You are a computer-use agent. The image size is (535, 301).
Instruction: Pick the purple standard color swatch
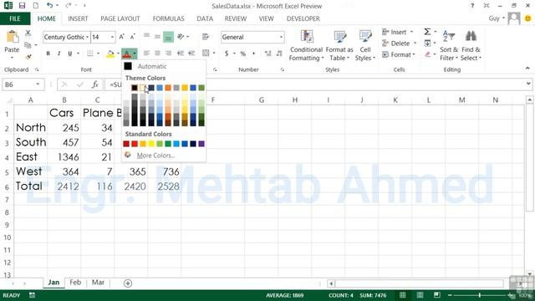(201, 144)
